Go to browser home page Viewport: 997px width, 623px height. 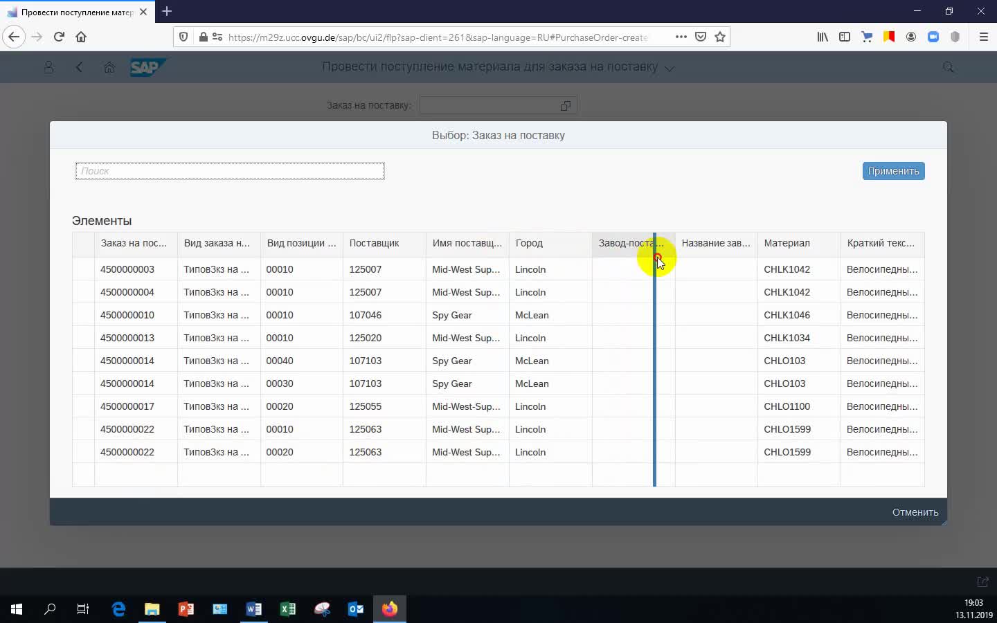tap(81, 37)
